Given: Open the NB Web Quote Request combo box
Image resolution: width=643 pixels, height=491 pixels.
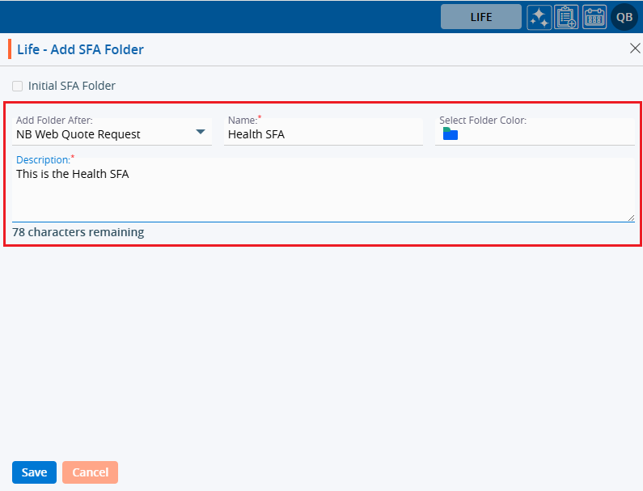Looking at the screenshot, I should click(105, 134).
